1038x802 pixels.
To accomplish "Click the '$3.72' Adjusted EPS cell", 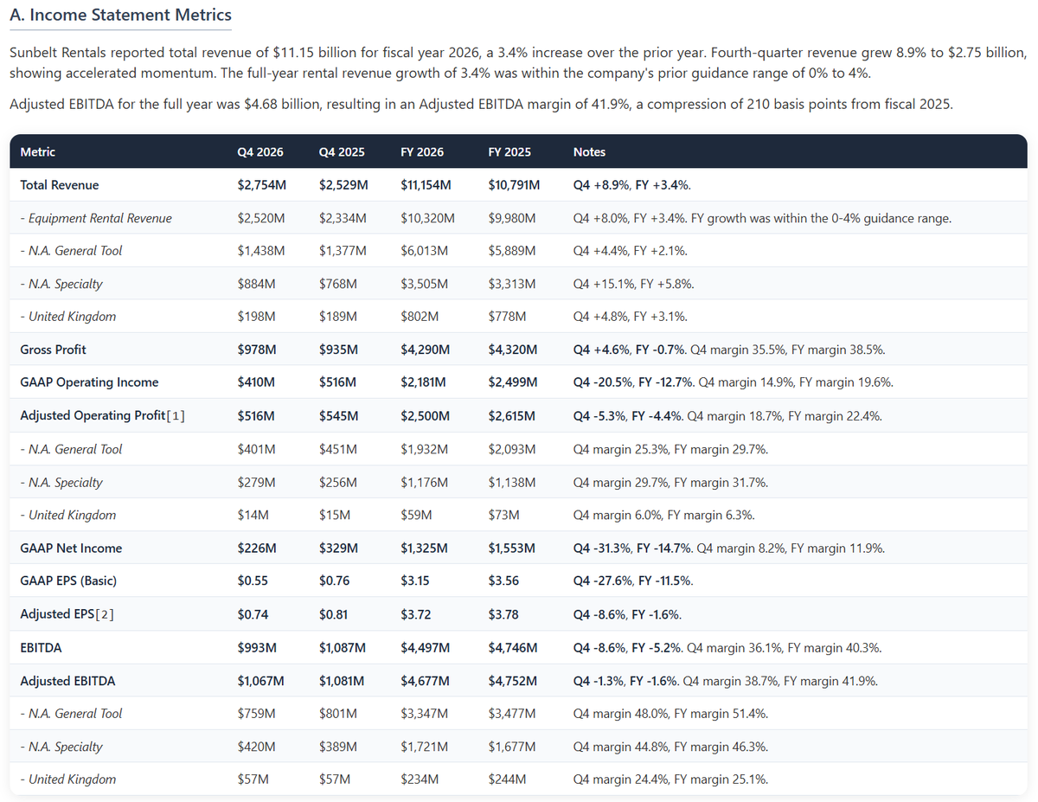I will coord(416,614).
